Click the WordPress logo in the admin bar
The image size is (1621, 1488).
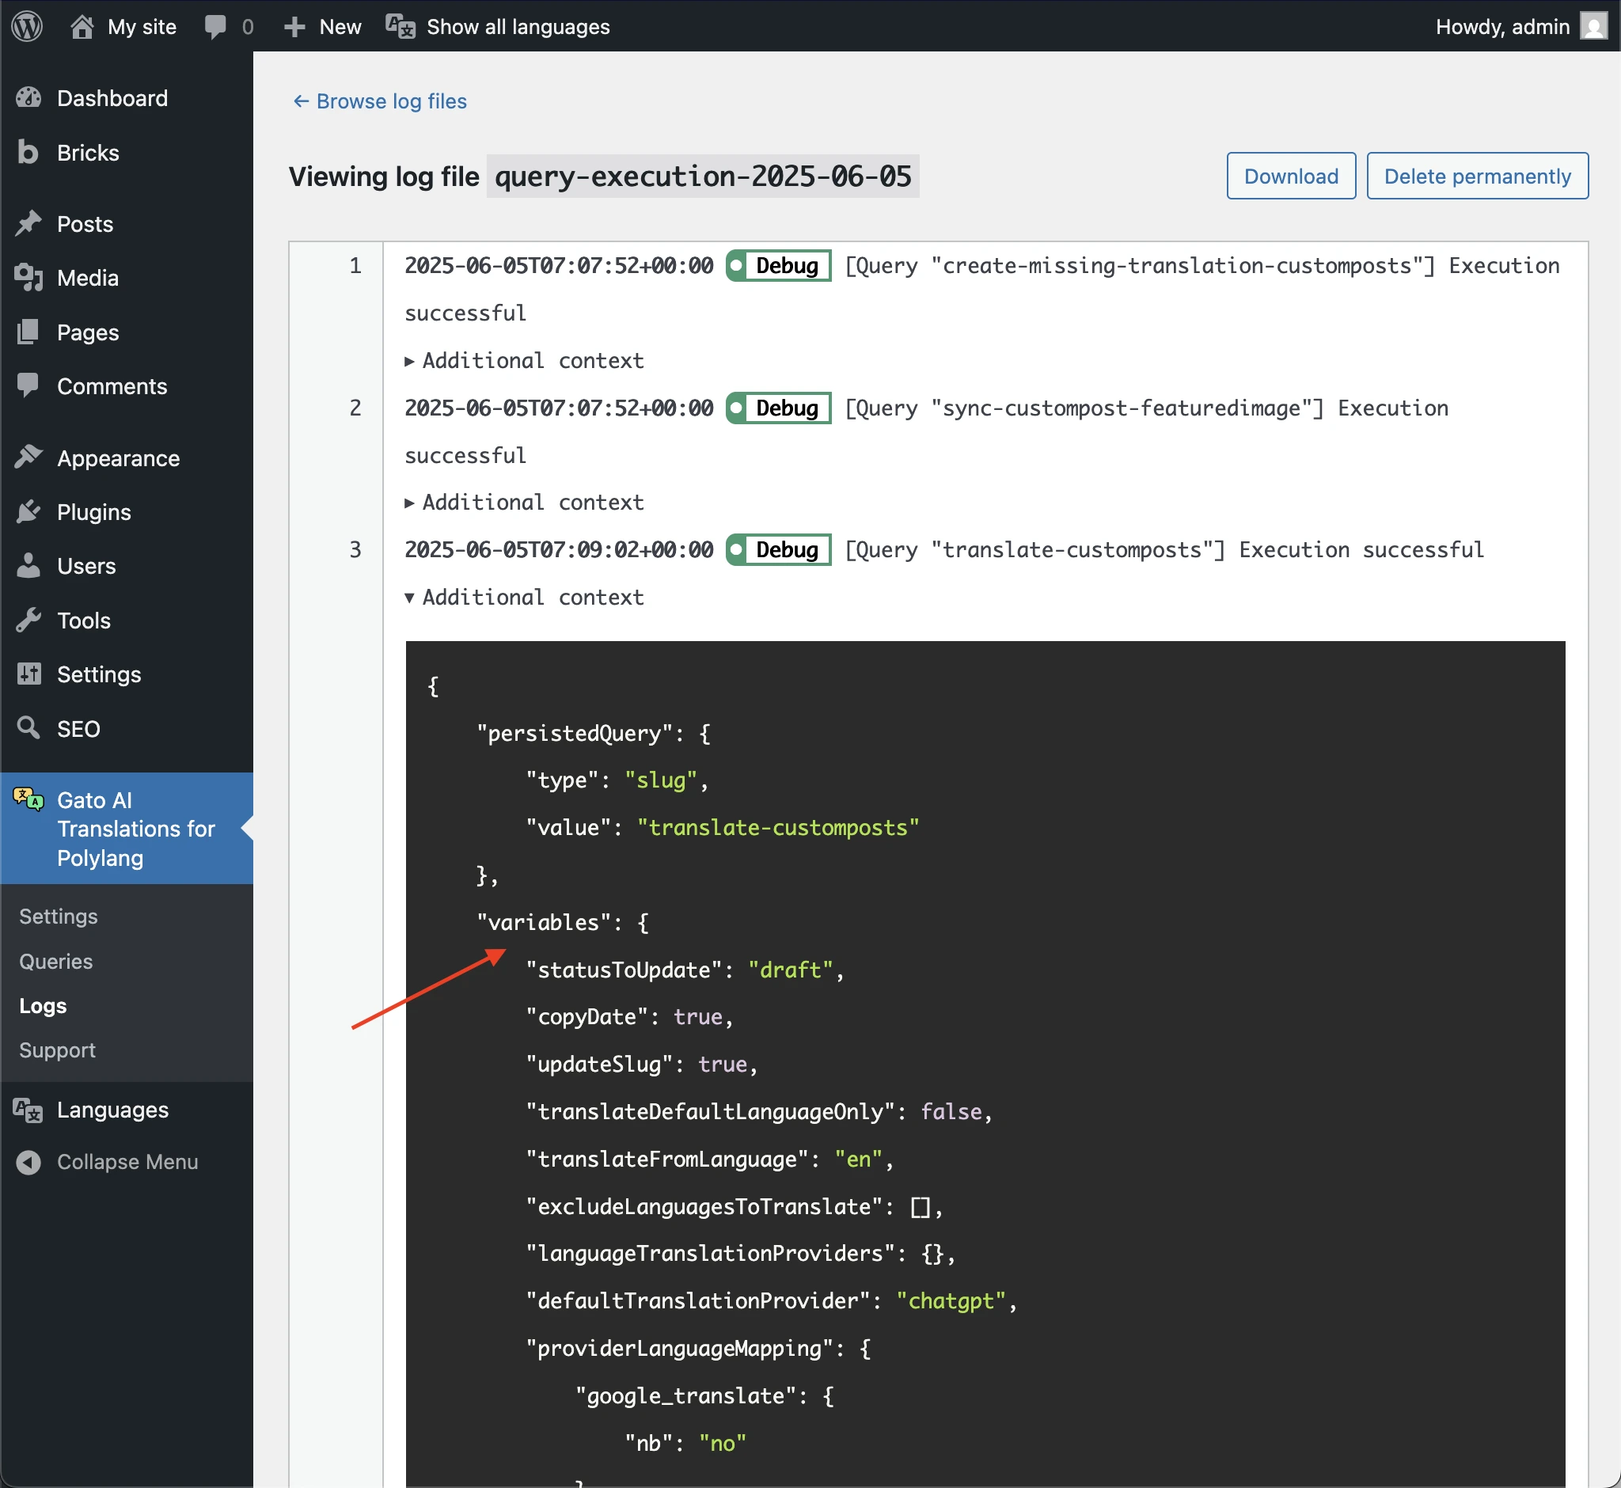27,26
